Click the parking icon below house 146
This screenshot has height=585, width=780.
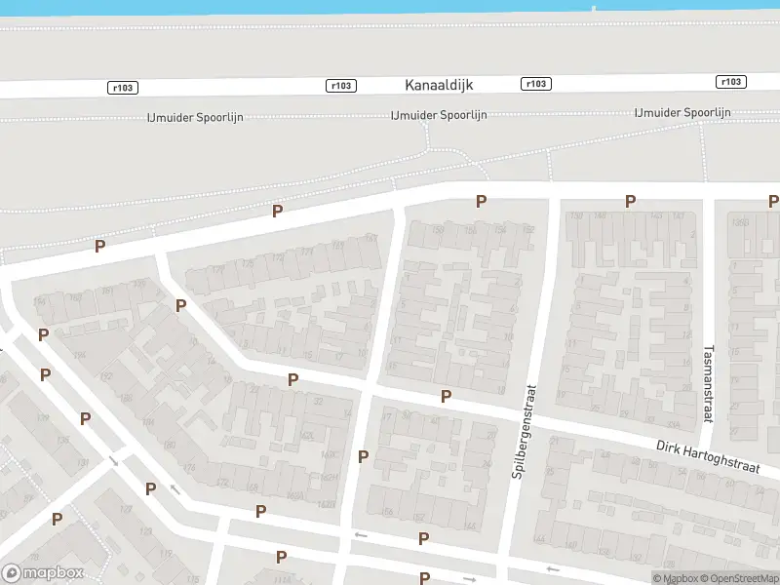424,538
